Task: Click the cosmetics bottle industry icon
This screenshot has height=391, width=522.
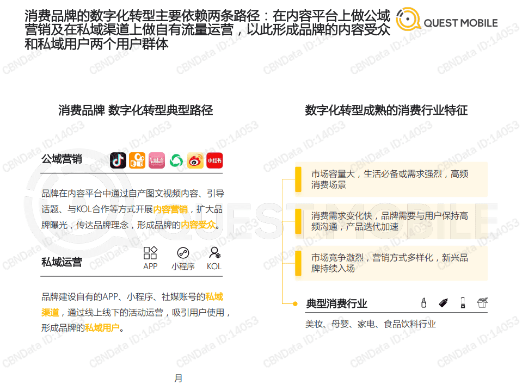Action: click(423, 302)
